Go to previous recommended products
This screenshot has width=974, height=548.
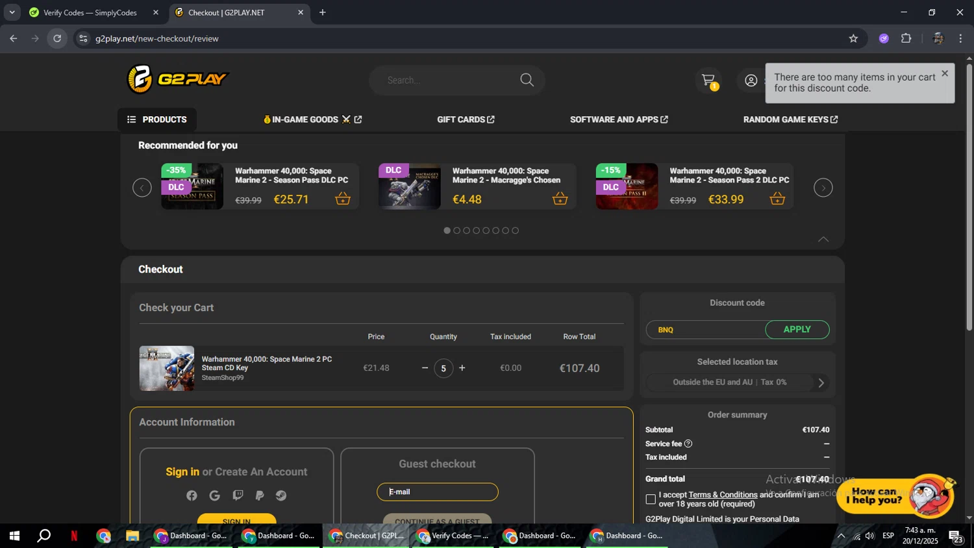tap(142, 188)
